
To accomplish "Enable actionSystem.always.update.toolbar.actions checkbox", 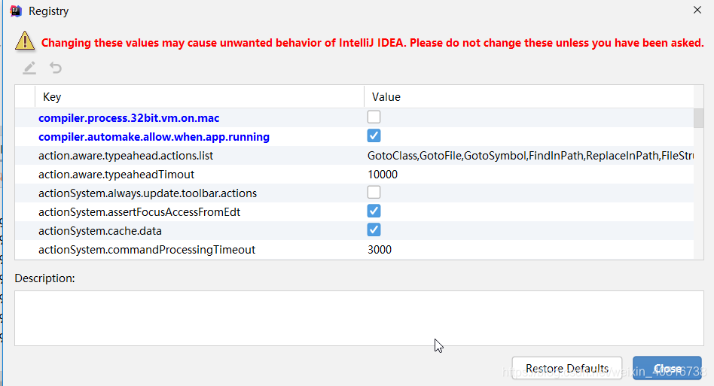I will pos(374,193).
